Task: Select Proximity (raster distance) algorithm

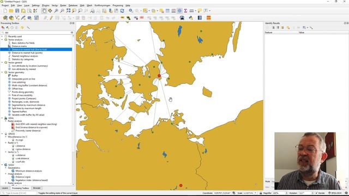Action: (28, 131)
